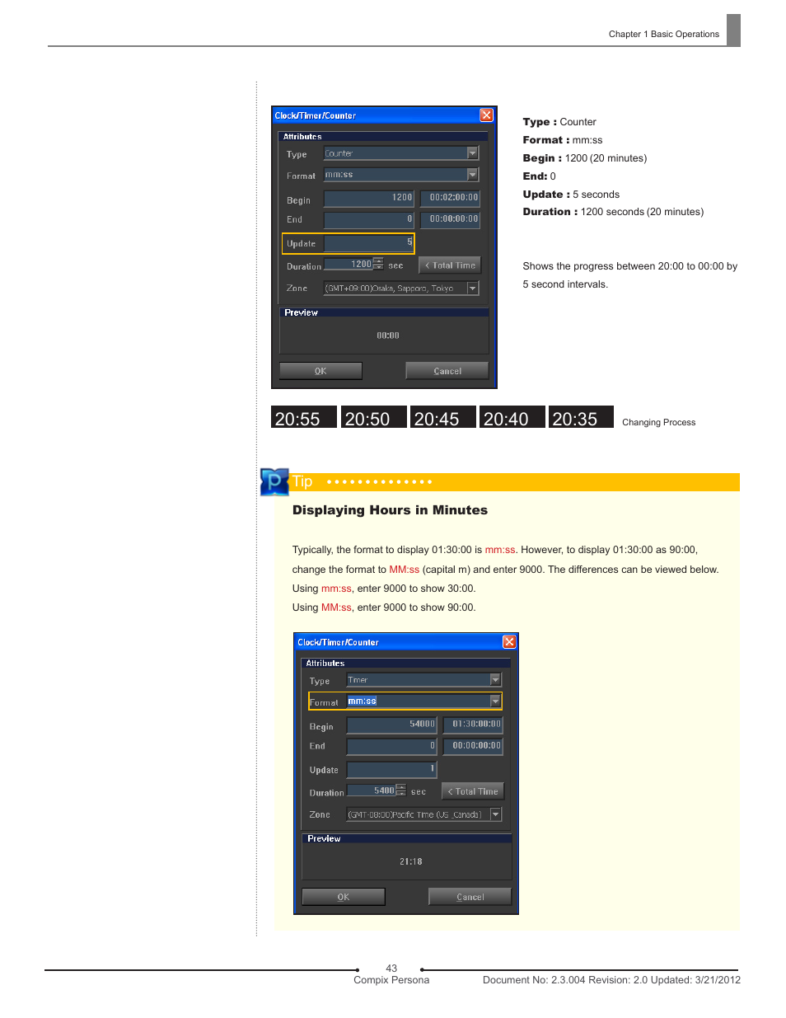This screenshot has height=1018, width=786.
Task: Close the lower Clock/Timer/Counter dialog
Action: 509,642
